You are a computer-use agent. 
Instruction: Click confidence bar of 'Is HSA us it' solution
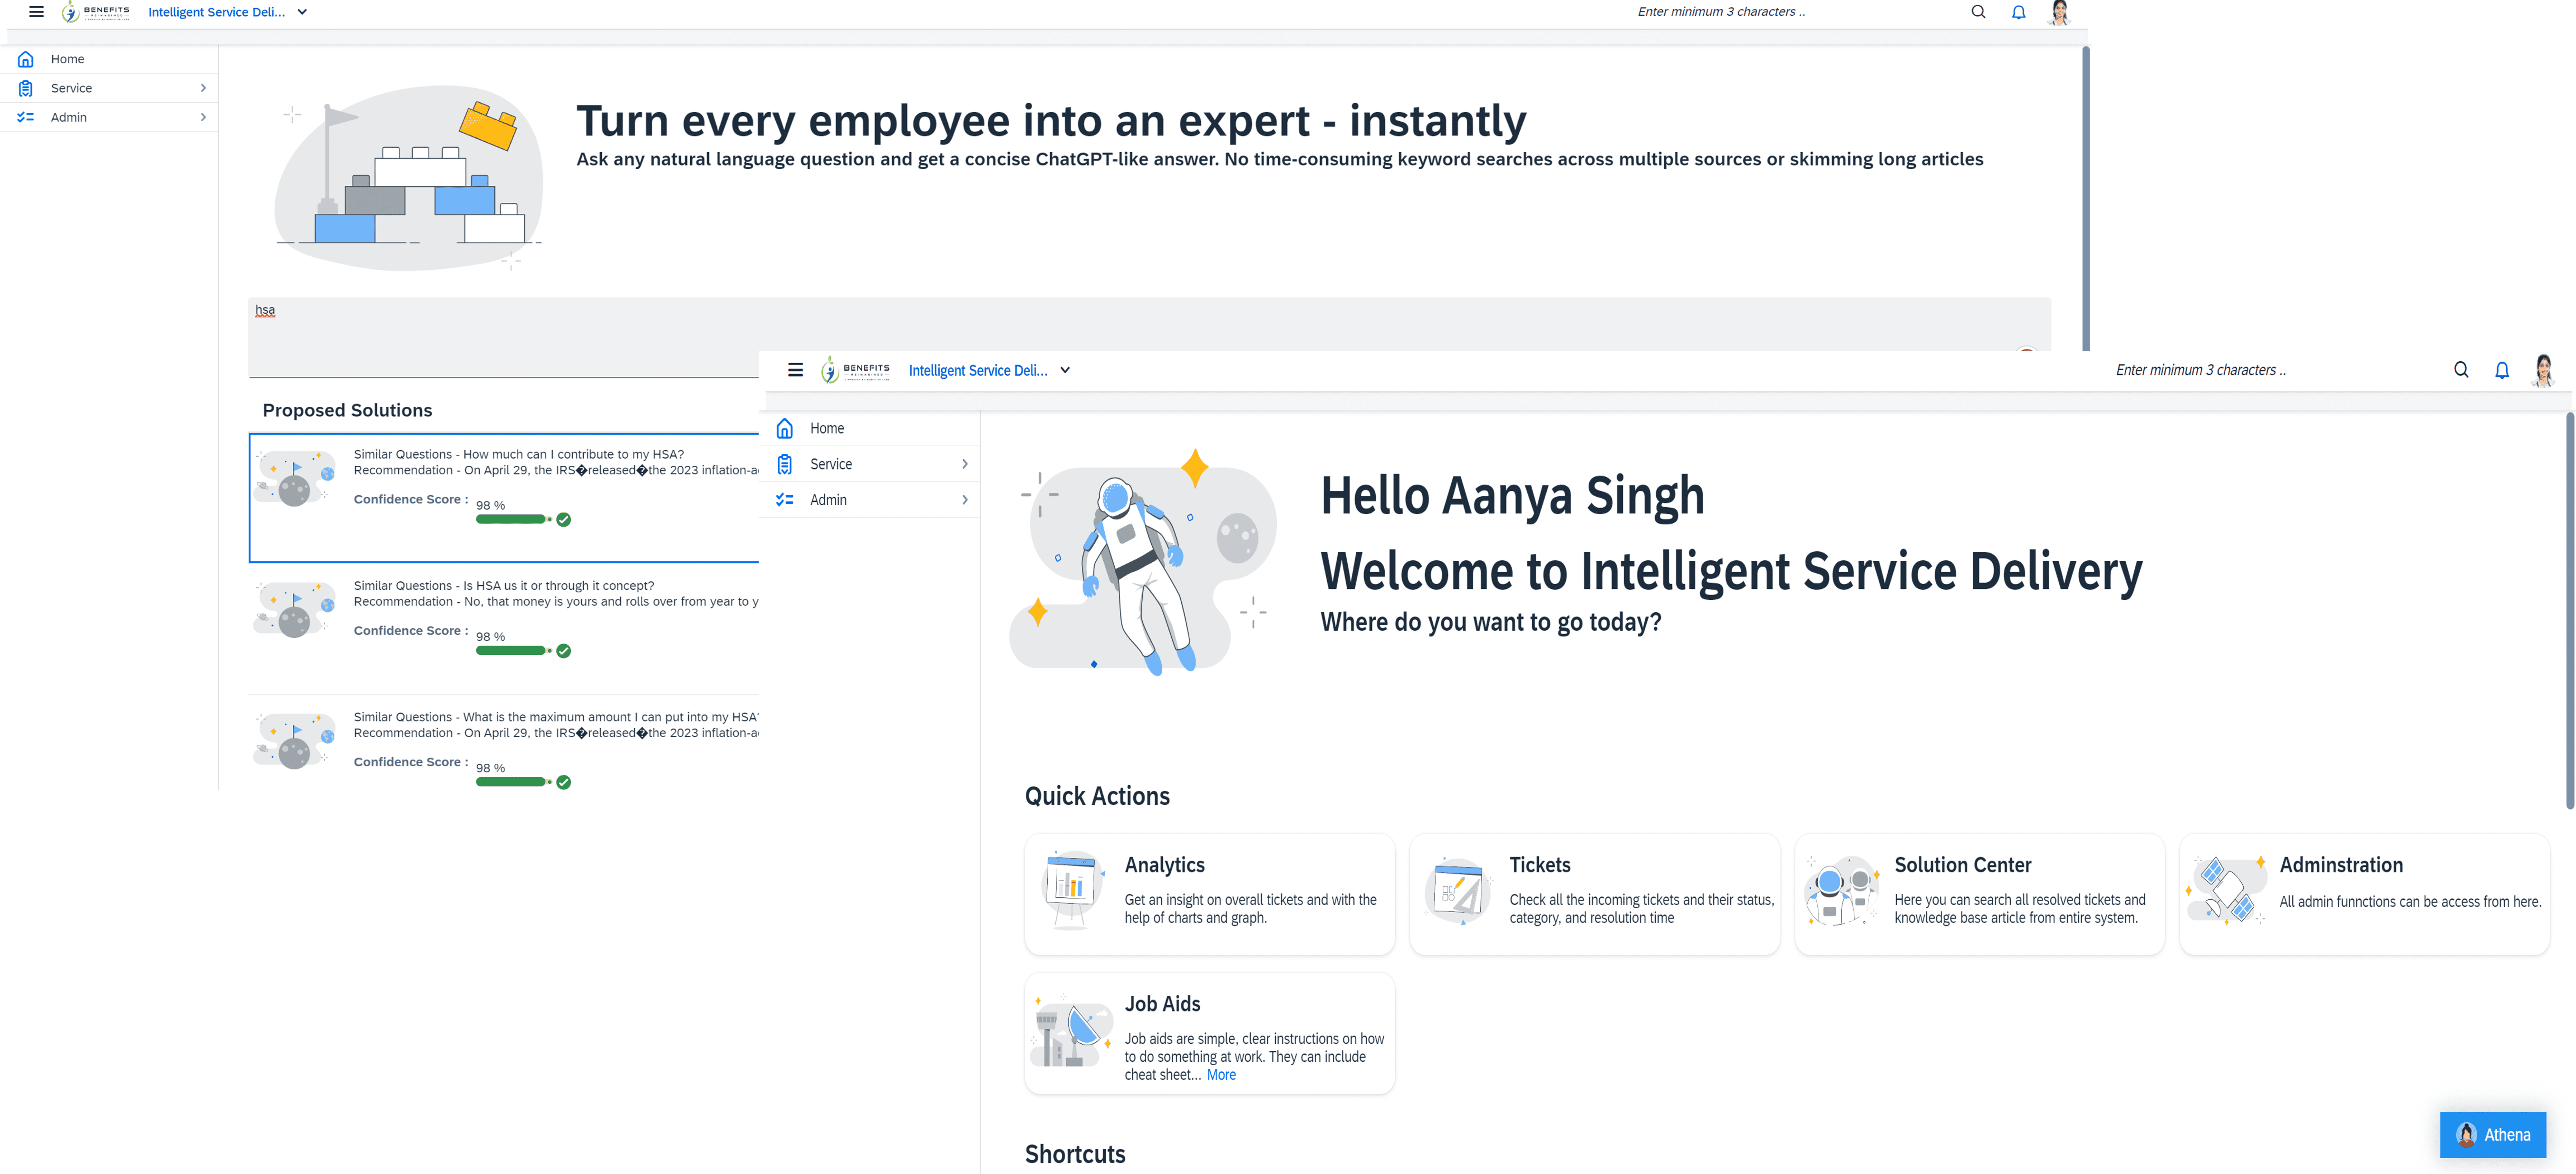click(512, 650)
